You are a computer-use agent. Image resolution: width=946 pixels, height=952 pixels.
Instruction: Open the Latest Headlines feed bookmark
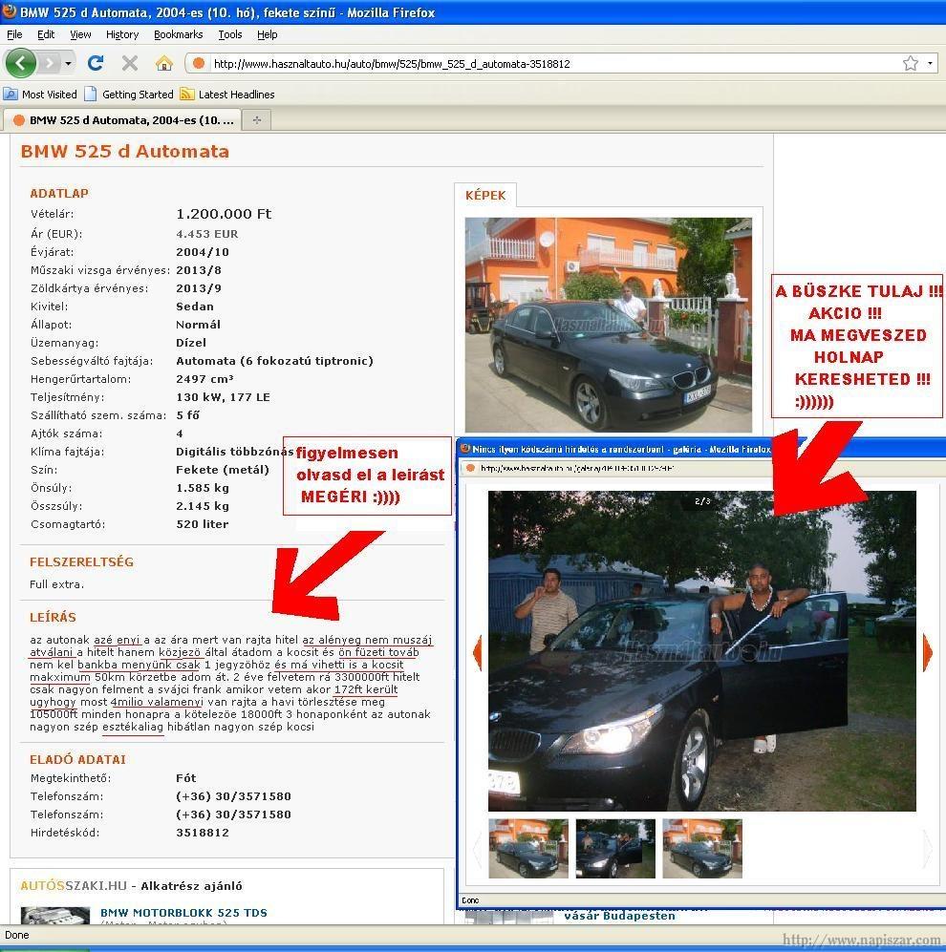tap(227, 95)
